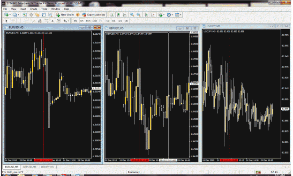
Task: Switch timeframe to D1
Action: [x=113, y=21]
